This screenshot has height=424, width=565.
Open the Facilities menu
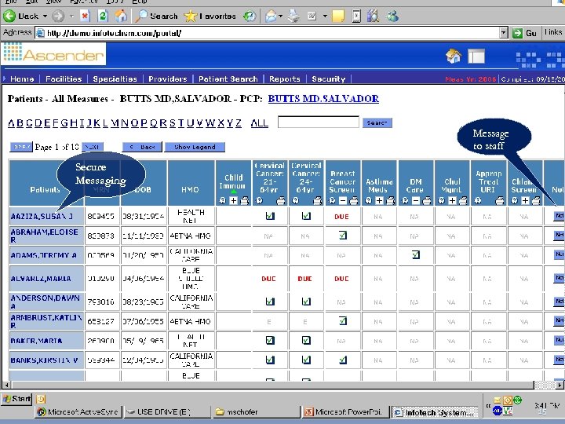(x=64, y=79)
